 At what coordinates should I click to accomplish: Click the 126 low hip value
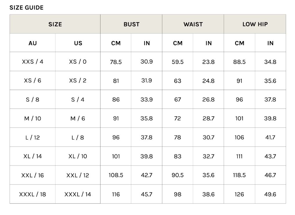(x=239, y=194)
